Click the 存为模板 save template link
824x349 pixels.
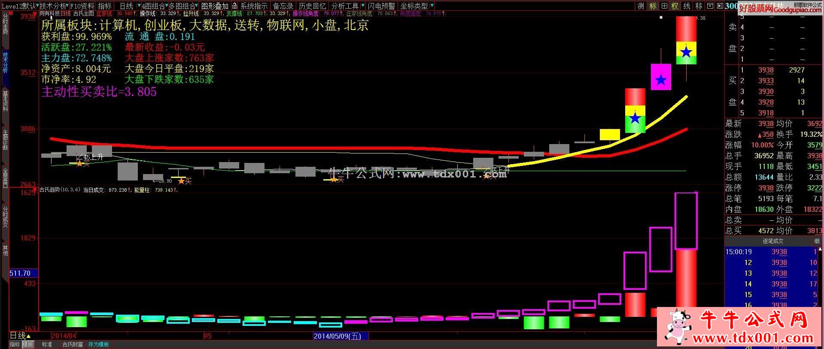[x=99, y=344]
